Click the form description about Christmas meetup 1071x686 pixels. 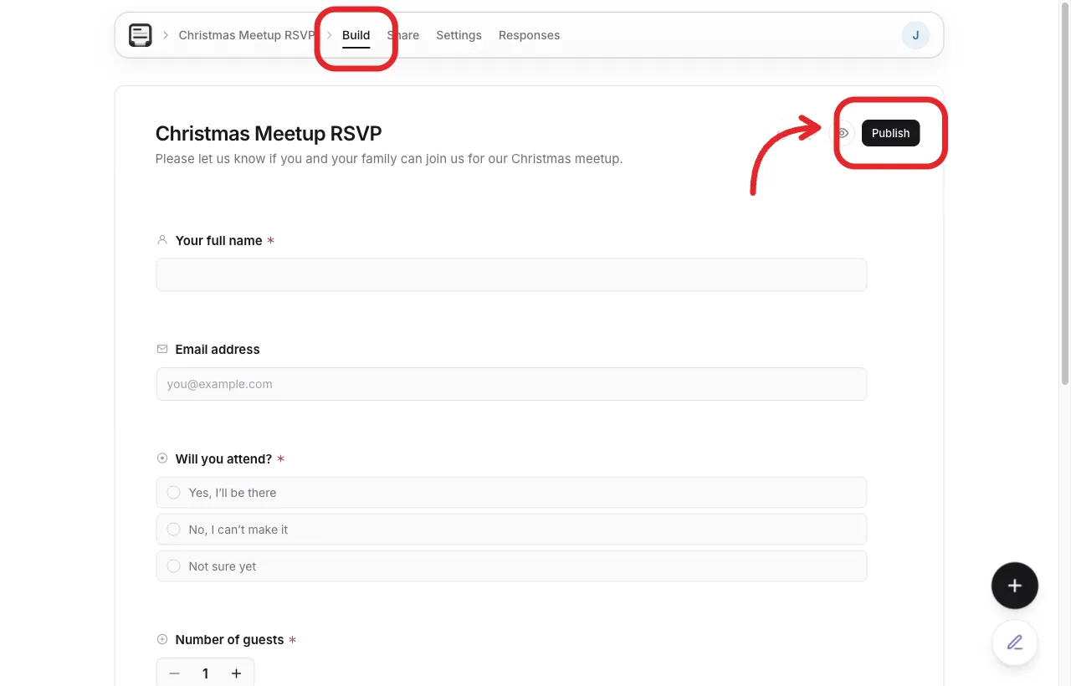(389, 159)
